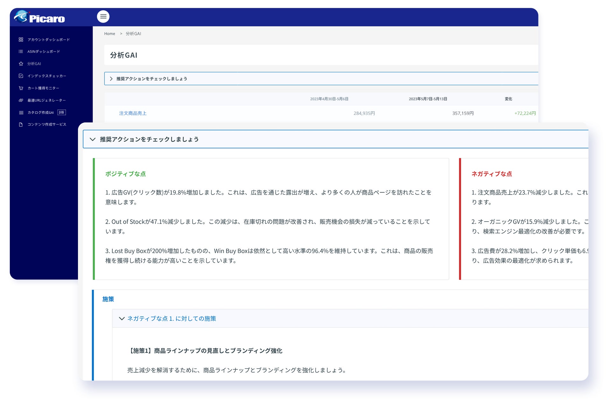Go to Home in breadcrumb
611x407 pixels.
109,34
